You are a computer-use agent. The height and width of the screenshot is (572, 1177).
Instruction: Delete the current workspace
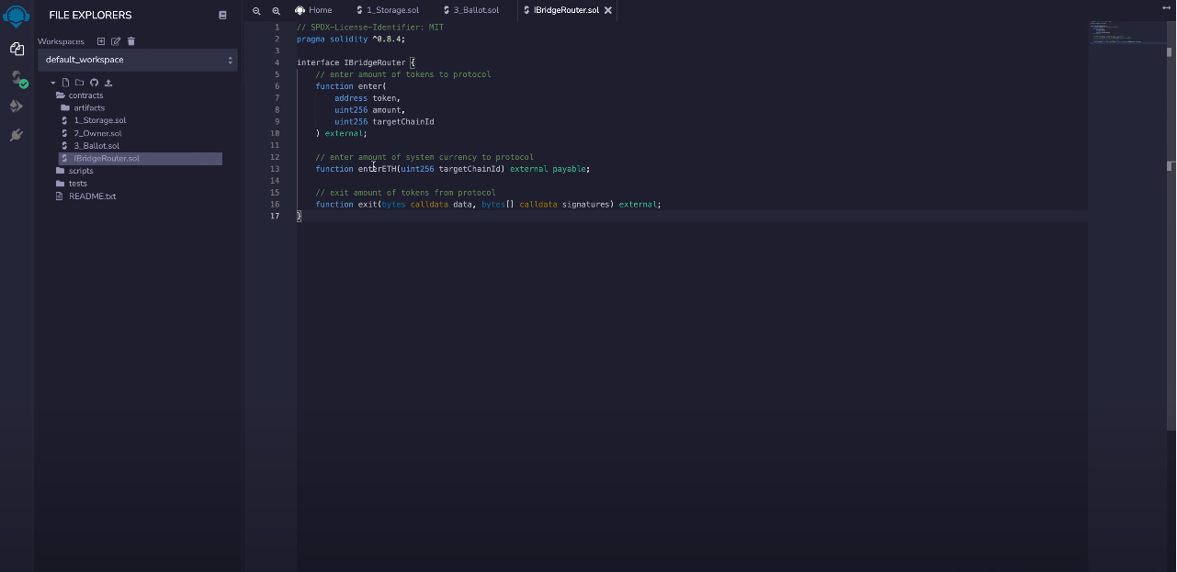130,41
